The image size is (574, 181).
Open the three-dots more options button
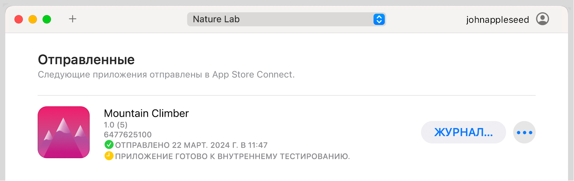[524, 132]
